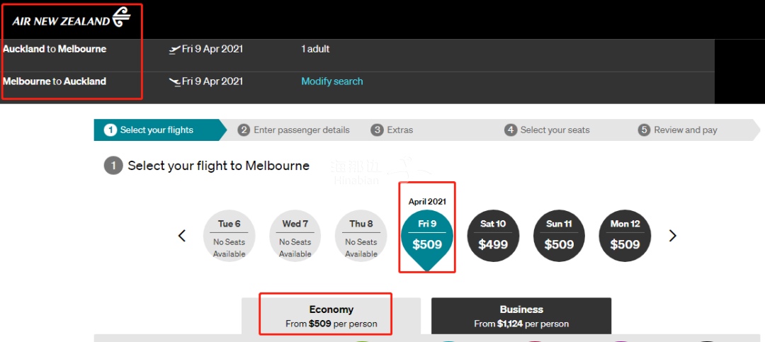The image size is (765, 342).
Task: Choose the Fri 9 $509 date
Action: [427, 237]
